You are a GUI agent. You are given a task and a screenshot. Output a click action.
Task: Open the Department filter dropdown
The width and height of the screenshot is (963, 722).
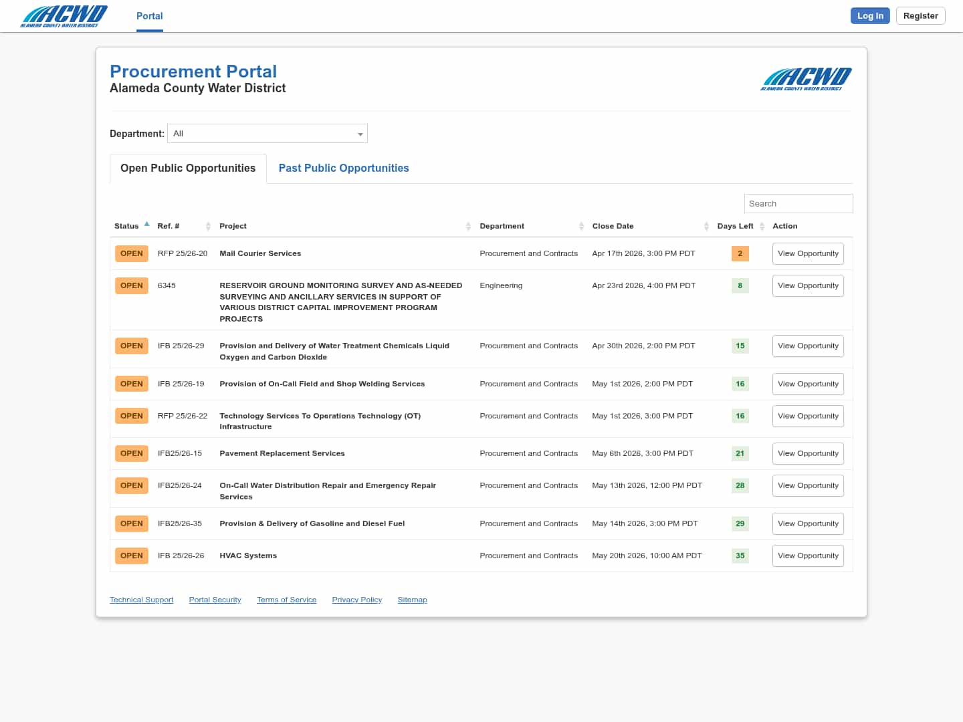[x=267, y=134]
